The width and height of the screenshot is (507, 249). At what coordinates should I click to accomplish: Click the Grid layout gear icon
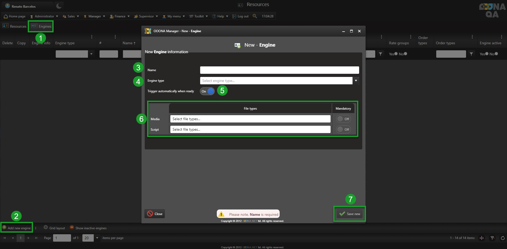[x=46, y=227]
